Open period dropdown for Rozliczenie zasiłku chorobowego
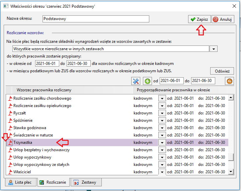This screenshot has width=241, height=191. point(162,98)
